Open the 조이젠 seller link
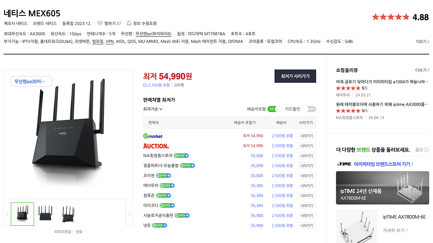The image size is (433, 243). pyautogui.click(x=149, y=176)
